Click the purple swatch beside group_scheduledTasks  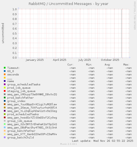point(5,84)
